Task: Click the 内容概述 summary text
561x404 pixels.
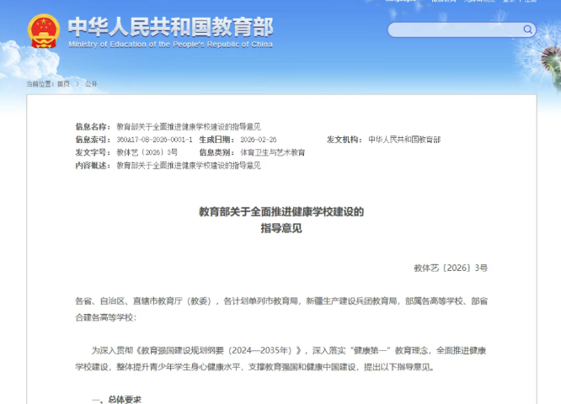Action: click(188, 166)
